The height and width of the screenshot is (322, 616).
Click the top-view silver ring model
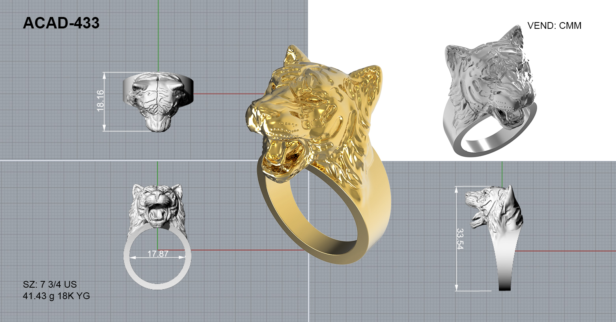pos(158,101)
